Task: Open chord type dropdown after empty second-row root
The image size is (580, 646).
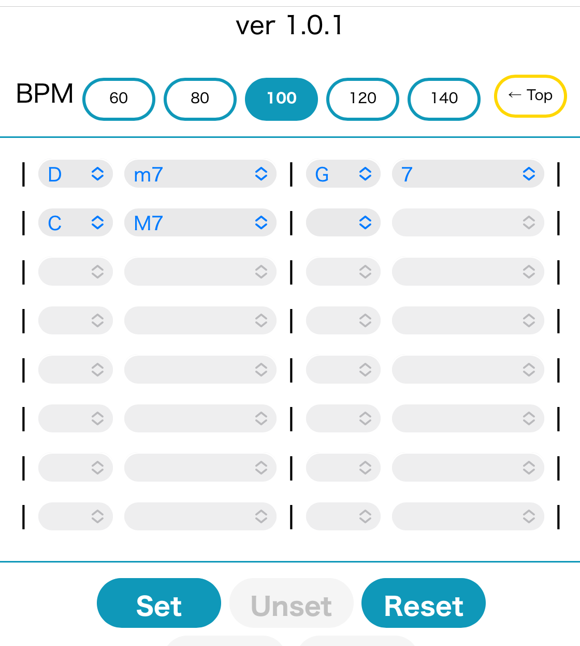Action: [x=468, y=222]
